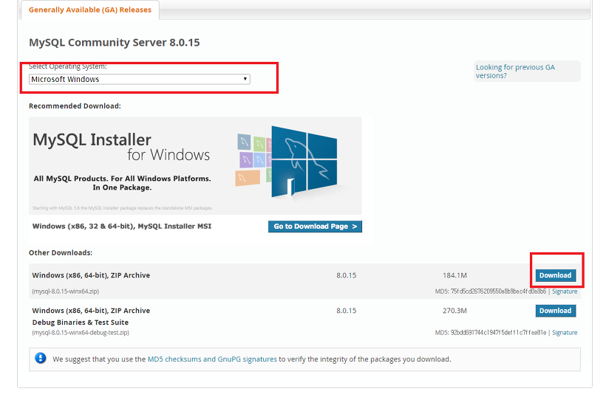Click the Recommended Download label
This screenshot has height=397, width=606.
coord(75,106)
